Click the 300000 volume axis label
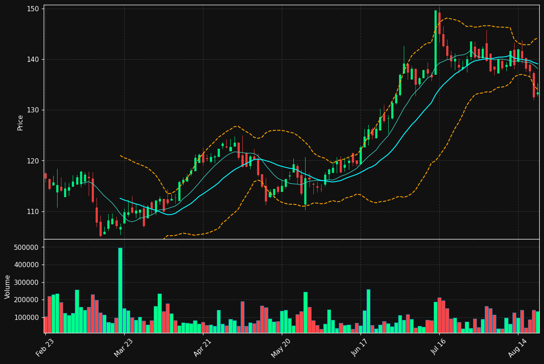This screenshot has width=544, height=364. 27,282
